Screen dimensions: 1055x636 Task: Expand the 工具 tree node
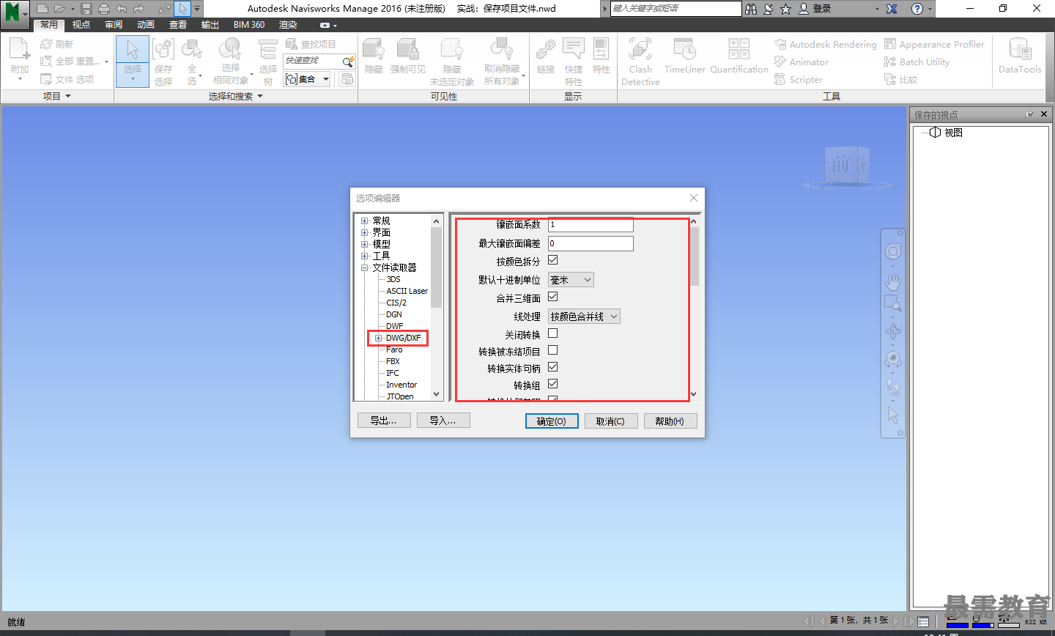[x=365, y=256]
